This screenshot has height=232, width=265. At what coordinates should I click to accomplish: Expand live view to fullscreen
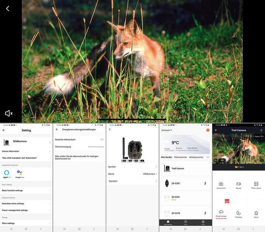pos(262,160)
